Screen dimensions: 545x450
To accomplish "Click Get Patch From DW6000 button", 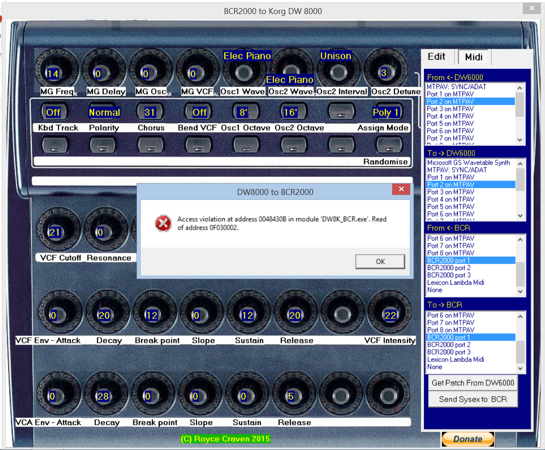I will point(473,383).
